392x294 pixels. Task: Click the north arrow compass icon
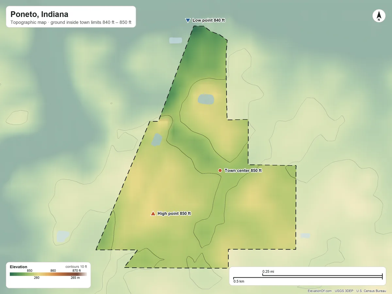379,16
